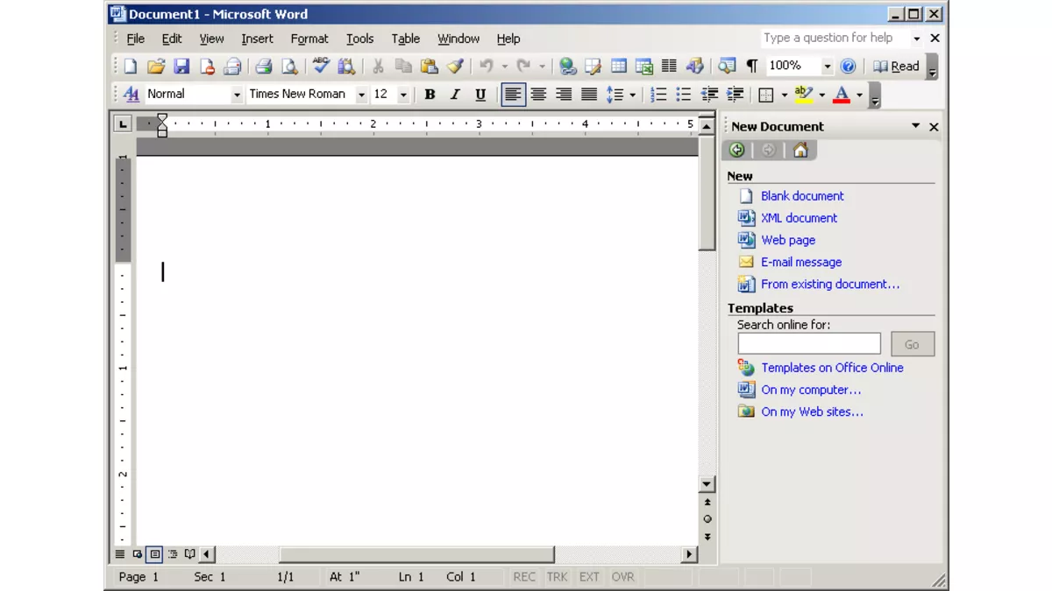Click the Document Map icon
1052x591 pixels.
[x=727, y=66]
